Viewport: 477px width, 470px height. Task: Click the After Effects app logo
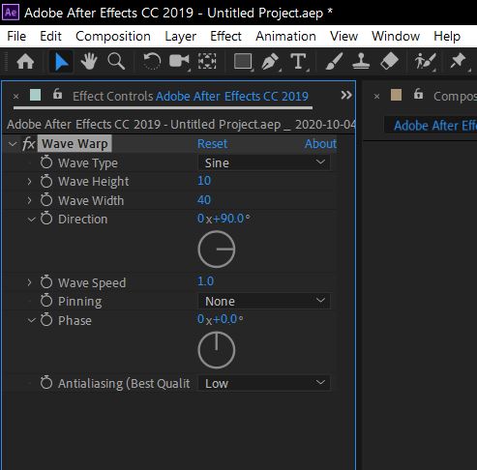[11, 13]
